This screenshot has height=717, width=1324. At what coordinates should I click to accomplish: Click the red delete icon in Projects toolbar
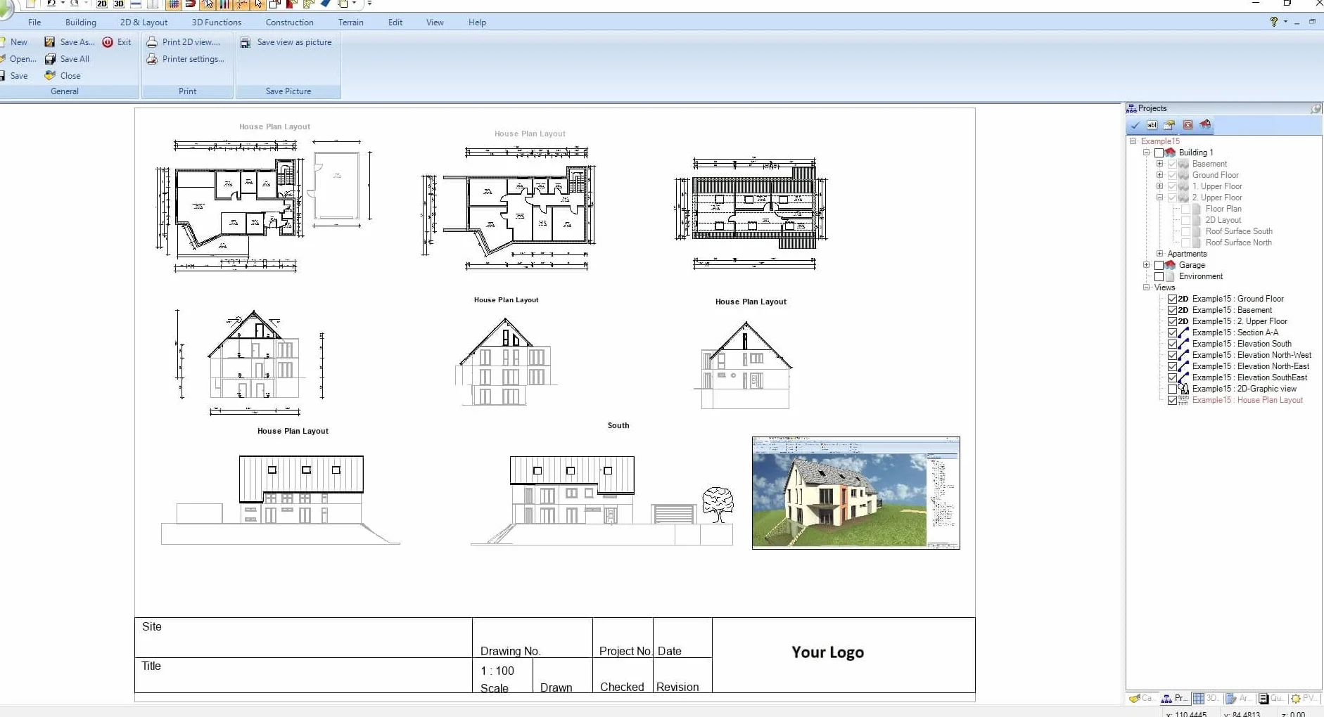pyautogui.click(x=1188, y=125)
